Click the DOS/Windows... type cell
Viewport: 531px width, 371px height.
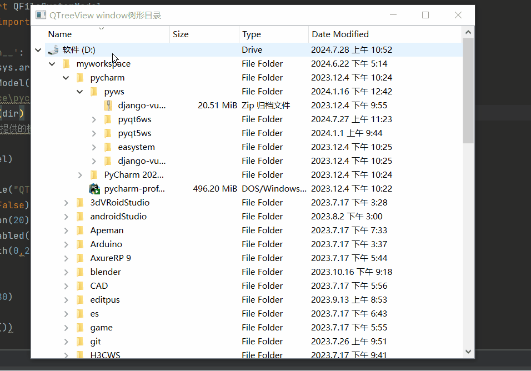pyautogui.click(x=274, y=188)
